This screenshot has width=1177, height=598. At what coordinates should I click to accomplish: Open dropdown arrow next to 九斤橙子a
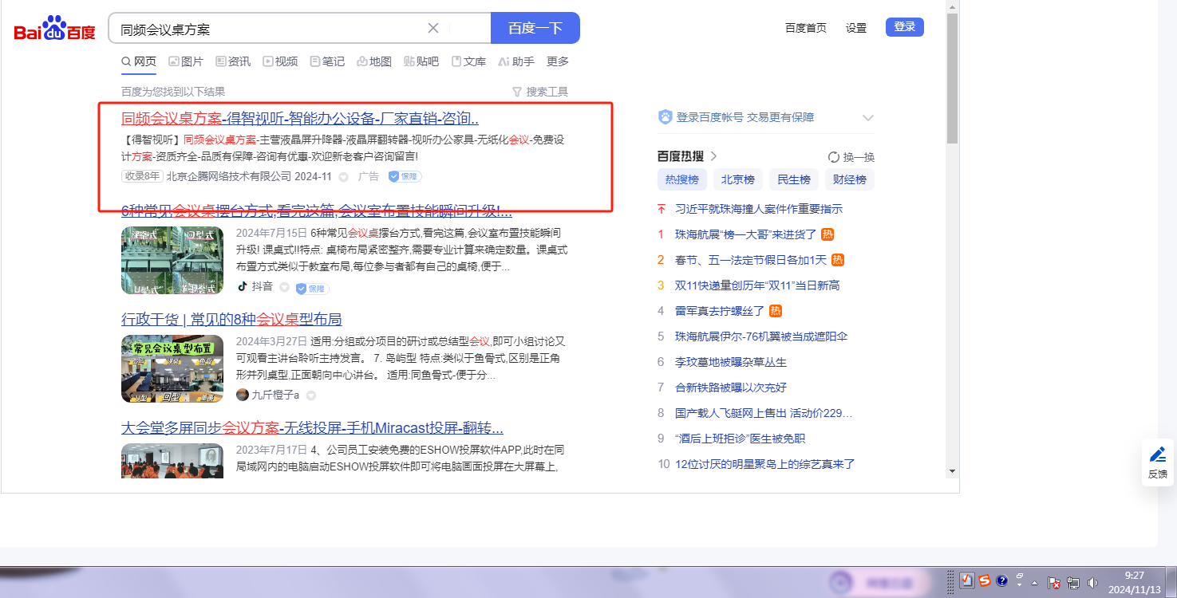pos(311,395)
